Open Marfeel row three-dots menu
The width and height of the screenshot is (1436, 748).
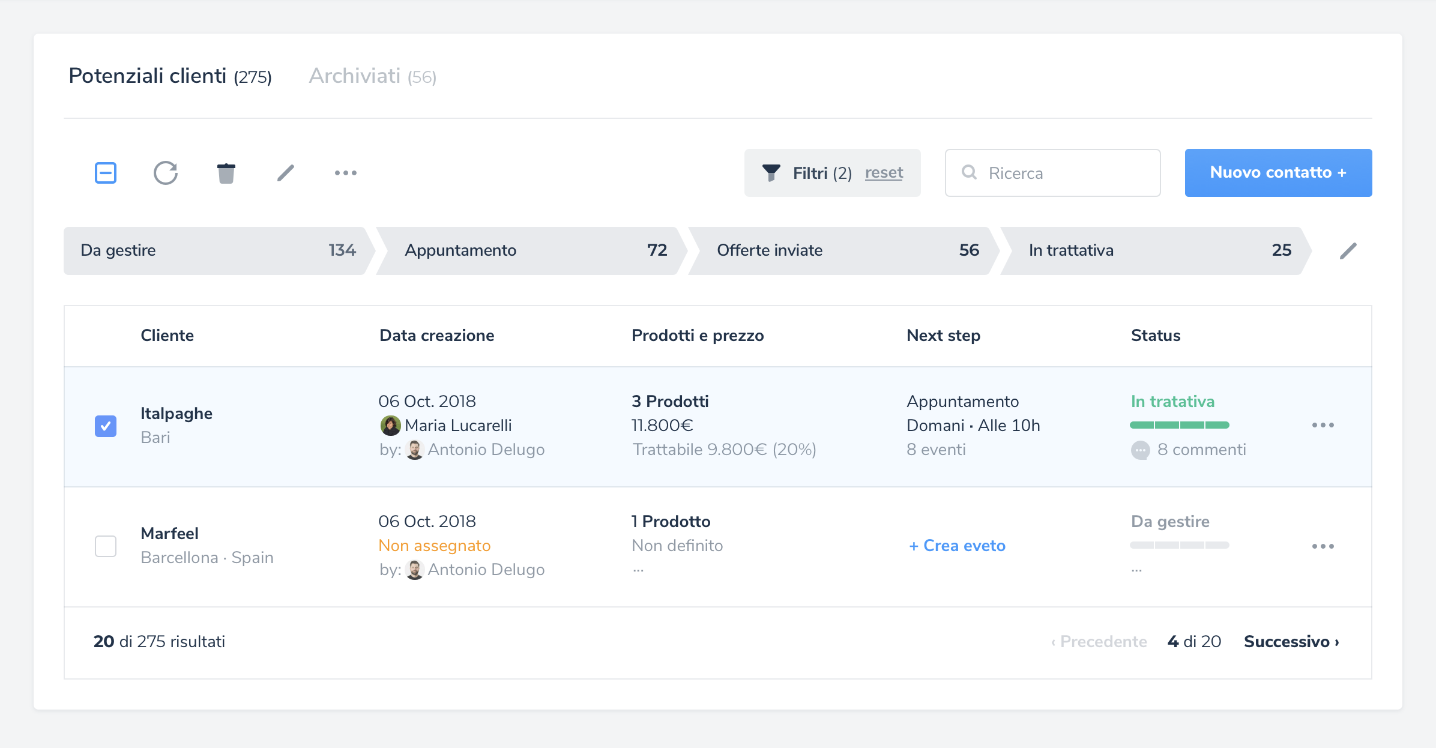click(x=1323, y=546)
